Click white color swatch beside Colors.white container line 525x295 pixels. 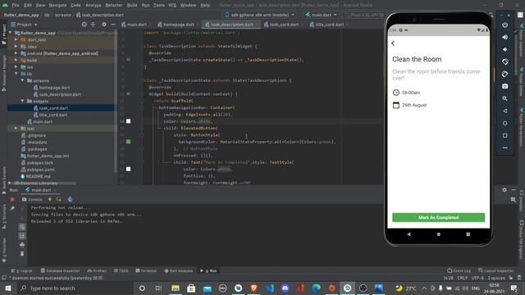point(128,121)
